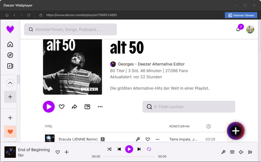Play the alt 50 playlist
Screen dimensions: 261x162
tap(49, 107)
